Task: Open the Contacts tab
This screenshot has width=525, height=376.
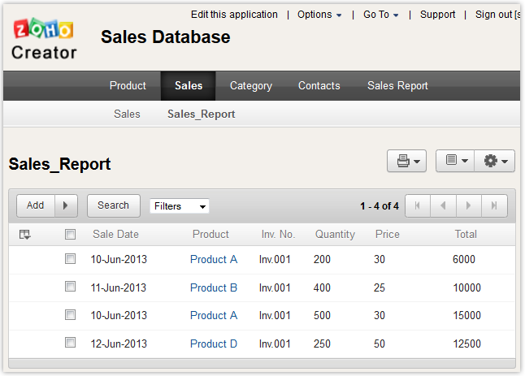Action: pos(319,85)
